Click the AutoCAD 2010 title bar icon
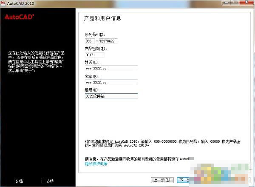The height and width of the screenshot is (187, 255). point(3,3)
